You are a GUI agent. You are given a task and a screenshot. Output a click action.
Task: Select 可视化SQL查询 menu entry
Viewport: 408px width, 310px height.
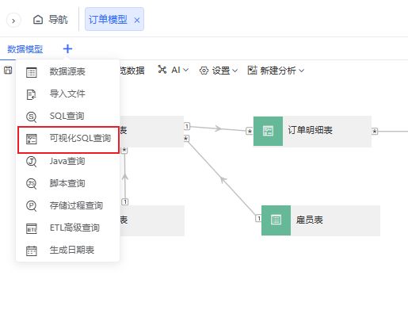(x=68, y=140)
